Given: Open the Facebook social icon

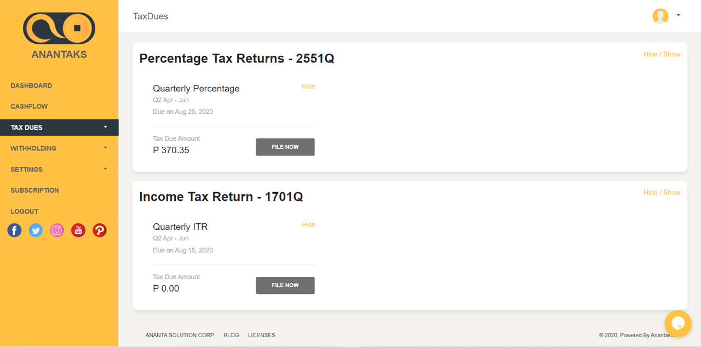Looking at the screenshot, I should pyautogui.click(x=14, y=230).
